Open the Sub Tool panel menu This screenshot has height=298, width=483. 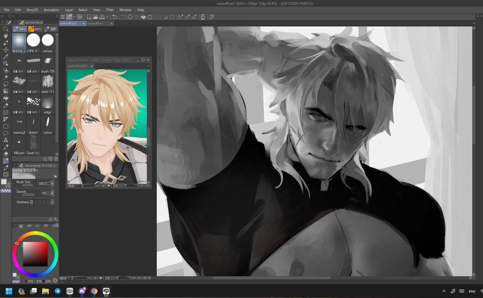click(x=14, y=23)
